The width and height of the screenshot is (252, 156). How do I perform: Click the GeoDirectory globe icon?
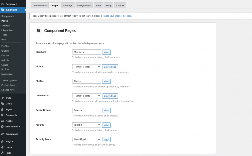pos(2,126)
